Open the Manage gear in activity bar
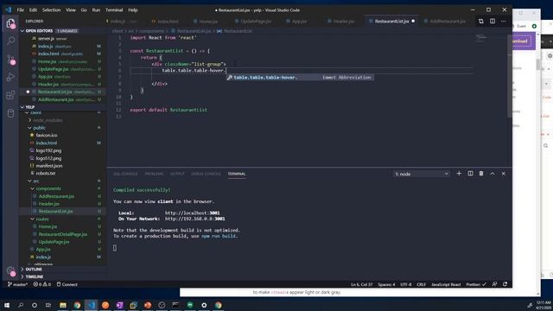This screenshot has width=553, height=311. pos(10,270)
